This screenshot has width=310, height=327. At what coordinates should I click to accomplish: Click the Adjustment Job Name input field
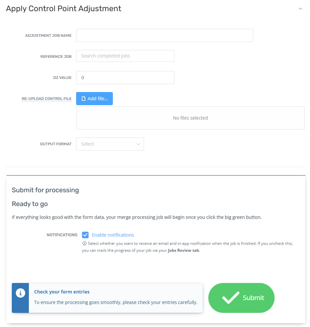[x=164, y=35]
